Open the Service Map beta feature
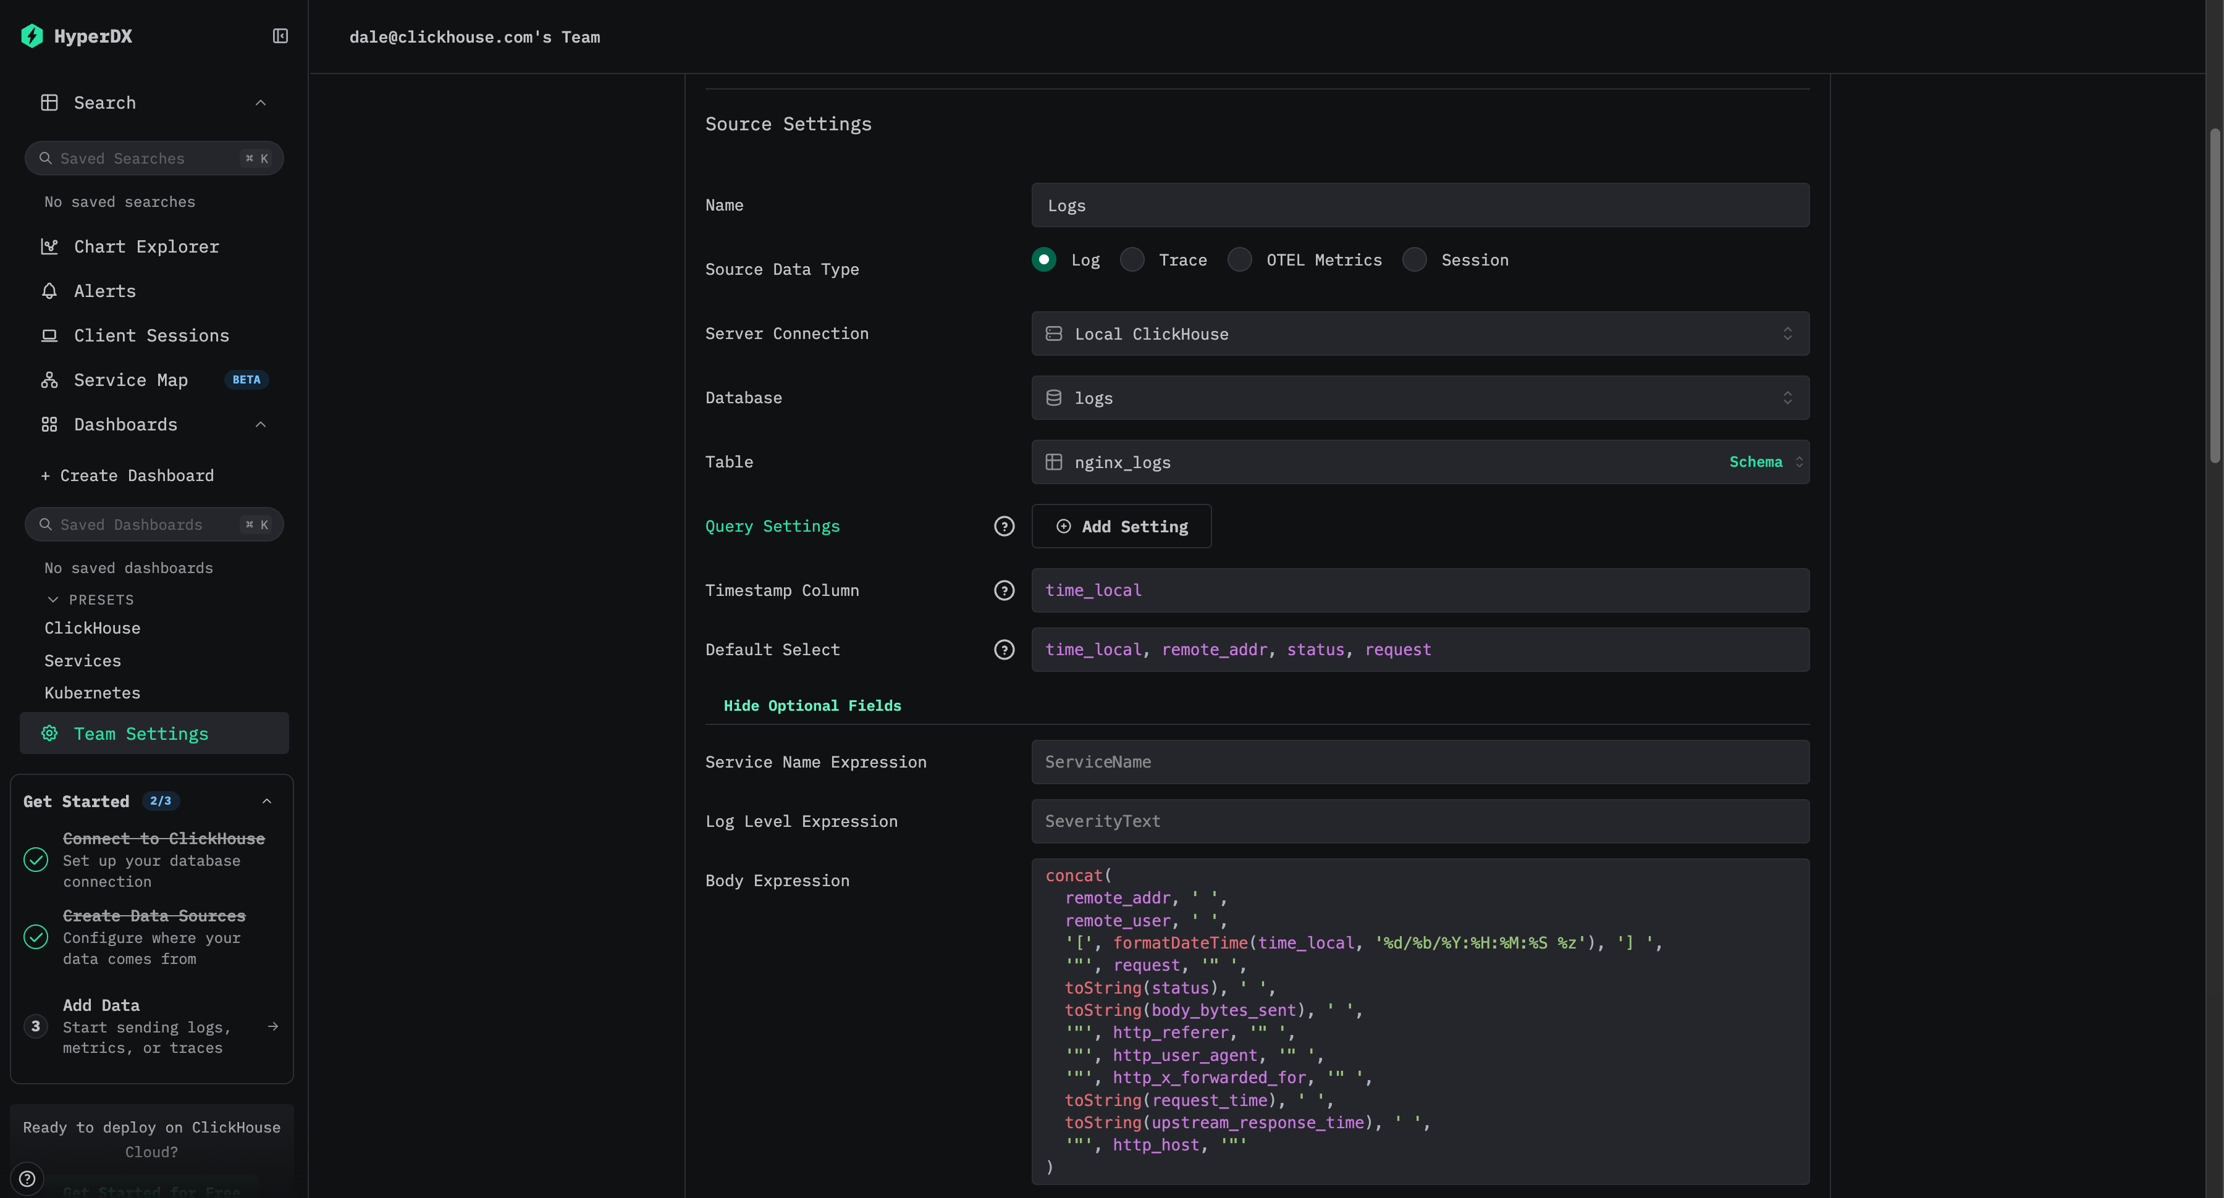Image resolution: width=2224 pixels, height=1198 pixels. click(x=130, y=380)
